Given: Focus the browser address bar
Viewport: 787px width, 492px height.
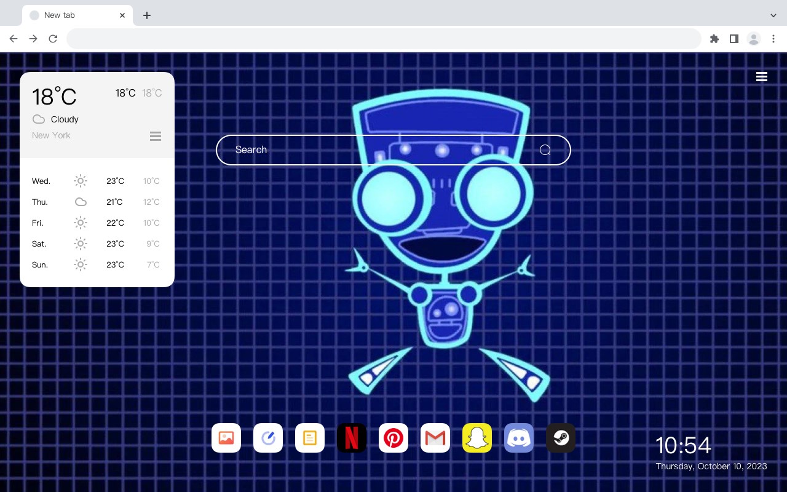Looking at the screenshot, I should (384, 39).
